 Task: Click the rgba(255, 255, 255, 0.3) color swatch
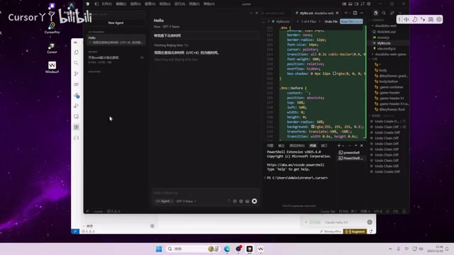[313, 127]
